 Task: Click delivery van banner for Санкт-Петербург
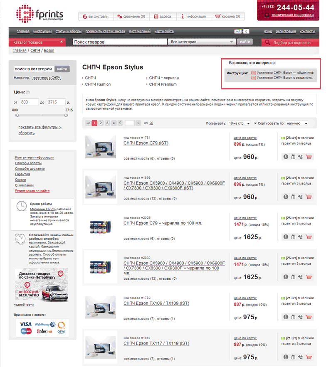(x=42, y=285)
